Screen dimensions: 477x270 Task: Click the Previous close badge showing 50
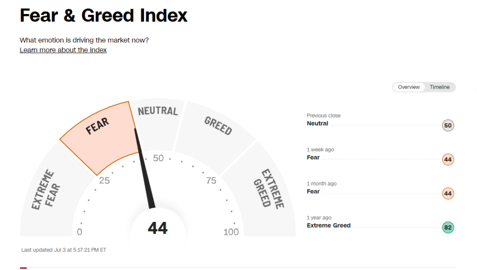pos(448,125)
